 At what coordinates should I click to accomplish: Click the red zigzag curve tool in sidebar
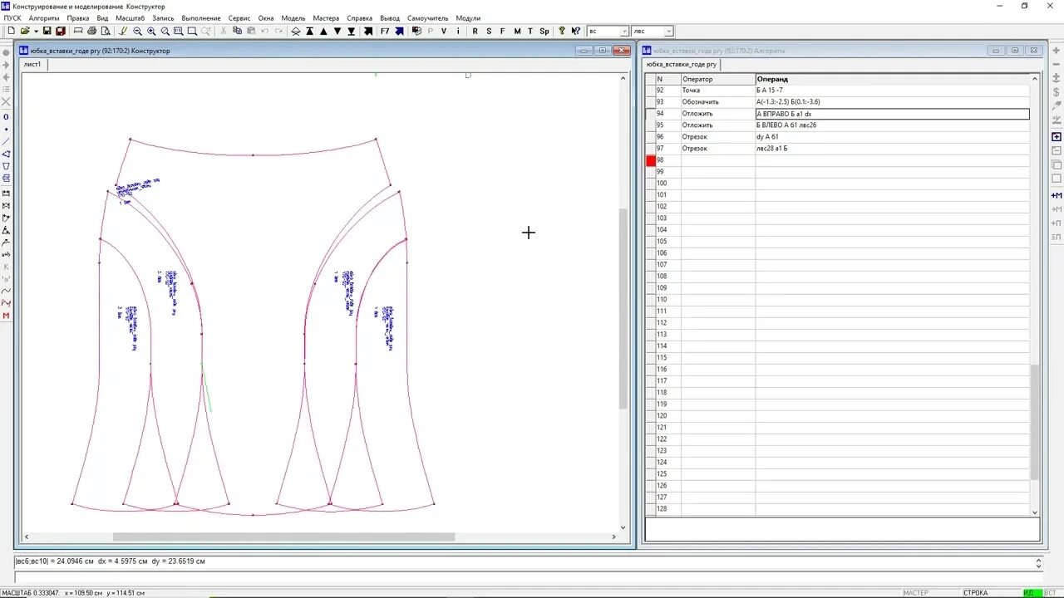pyautogui.click(x=6, y=302)
